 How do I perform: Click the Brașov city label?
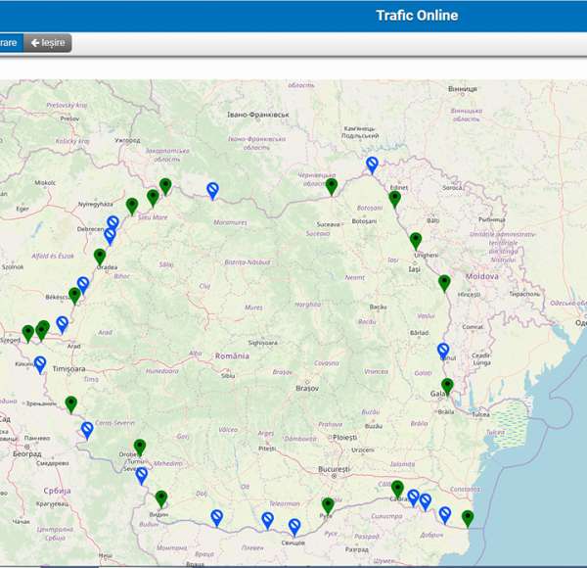[307, 388]
